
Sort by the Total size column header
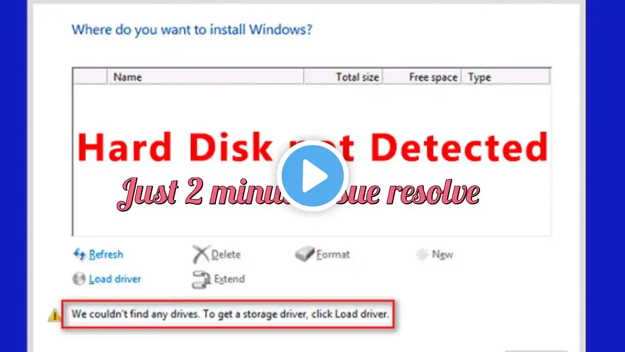343,77
